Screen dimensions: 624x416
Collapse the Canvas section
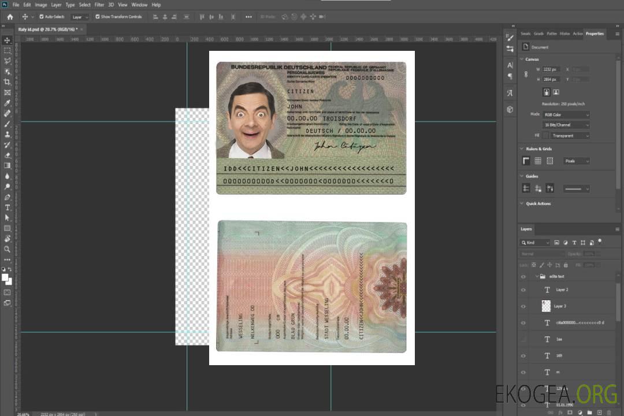coord(522,59)
